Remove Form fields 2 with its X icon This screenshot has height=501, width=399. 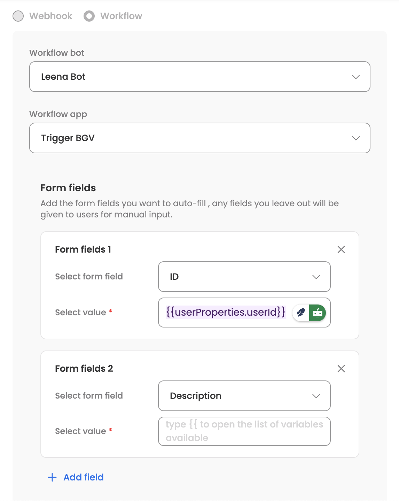(341, 369)
